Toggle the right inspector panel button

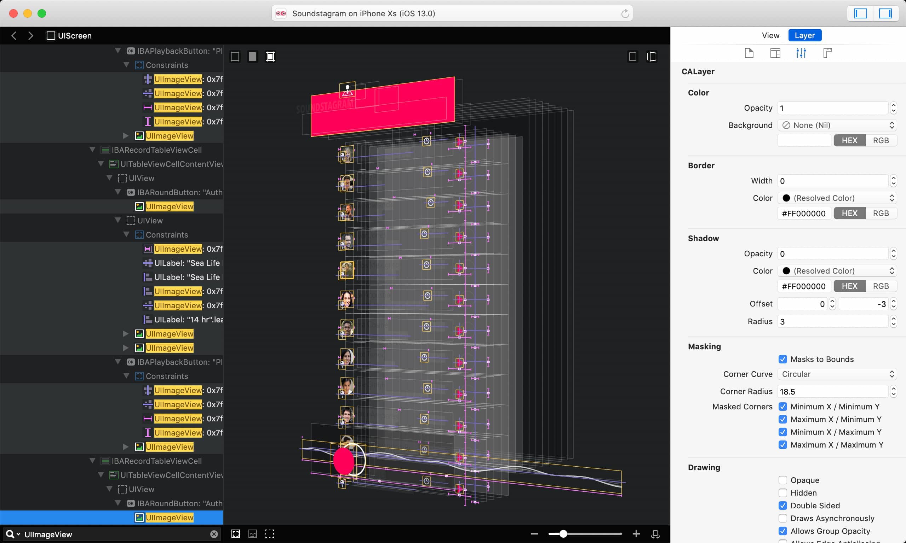[x=885, y=13]
